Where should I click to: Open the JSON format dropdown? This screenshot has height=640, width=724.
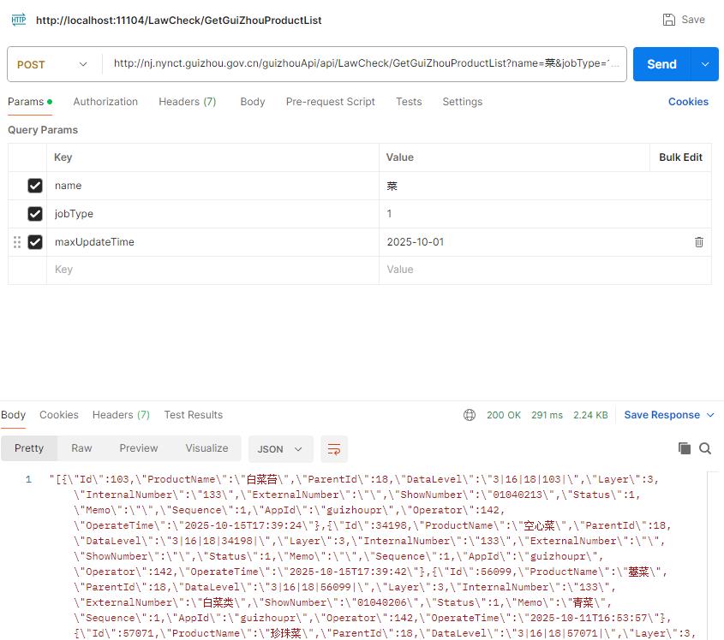click(281, 448)
